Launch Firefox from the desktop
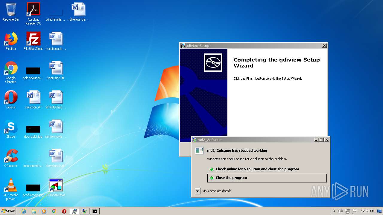 (11, 41)
